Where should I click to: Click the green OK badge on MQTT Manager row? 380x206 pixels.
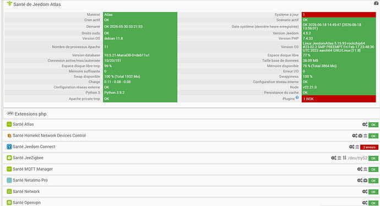point(373,170)
